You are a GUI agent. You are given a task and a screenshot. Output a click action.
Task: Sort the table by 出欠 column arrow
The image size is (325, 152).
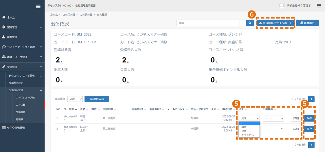coord(245,109)
